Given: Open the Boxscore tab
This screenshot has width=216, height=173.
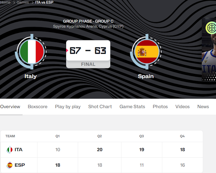Looking at the screenshot, I should (37, 107).
